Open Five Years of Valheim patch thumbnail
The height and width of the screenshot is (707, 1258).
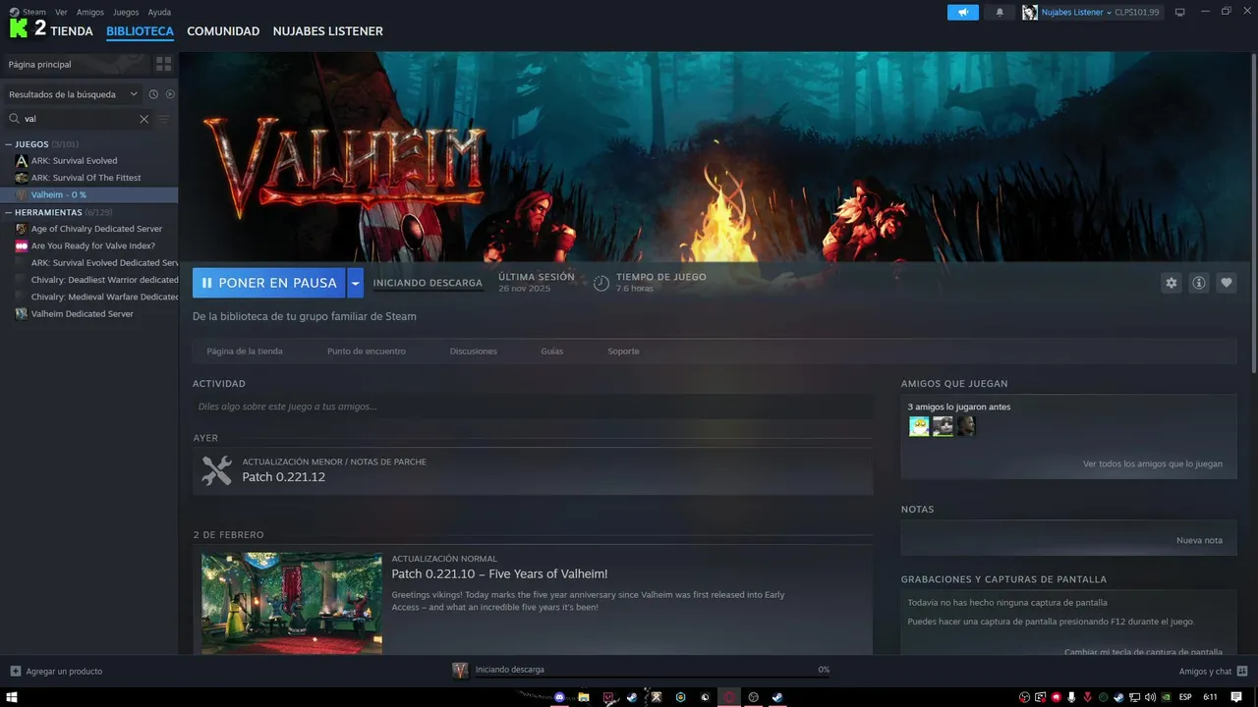(x=292, y=604)
